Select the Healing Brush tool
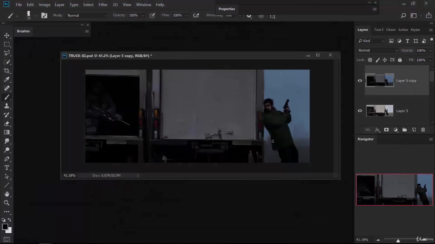 pyautogui.click(x=7, y=89)
